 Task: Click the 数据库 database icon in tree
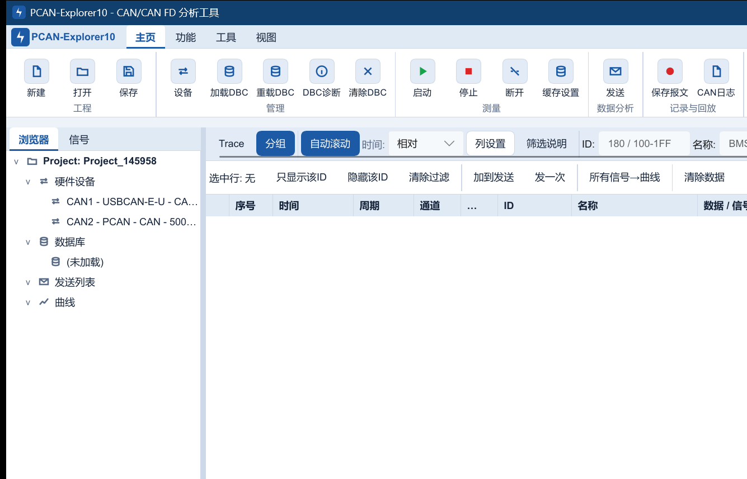(44, 242)
